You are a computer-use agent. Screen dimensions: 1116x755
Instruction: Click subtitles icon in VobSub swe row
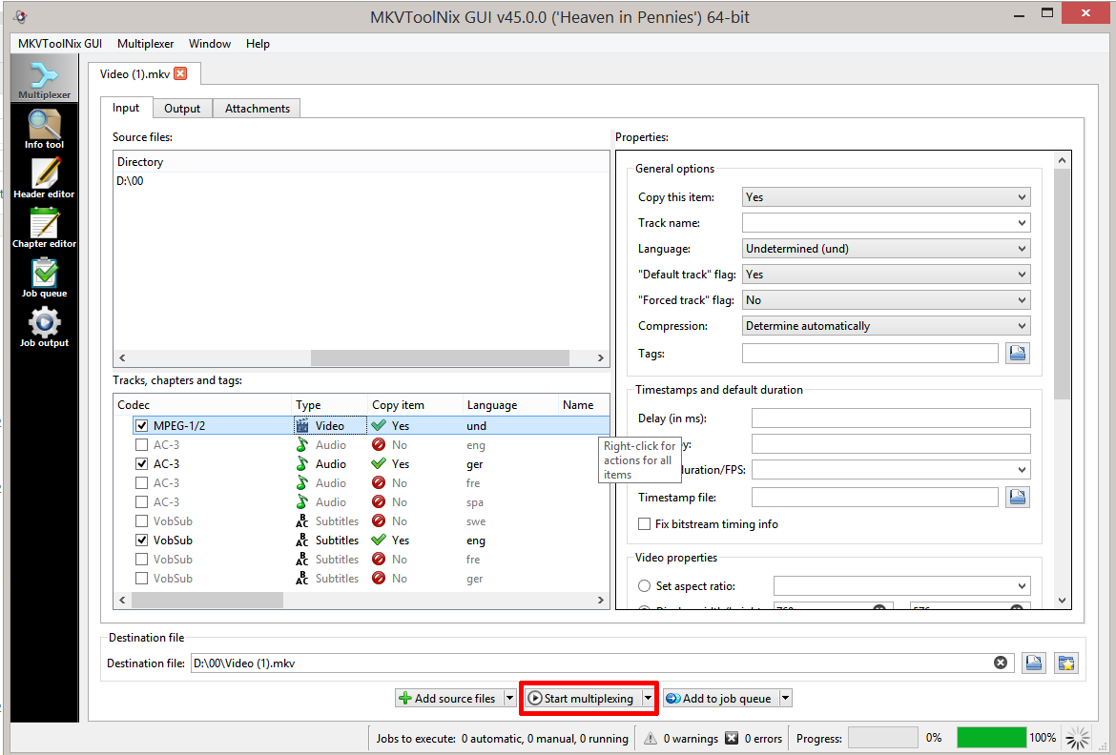pyautogui.click(x=302, y=520)
